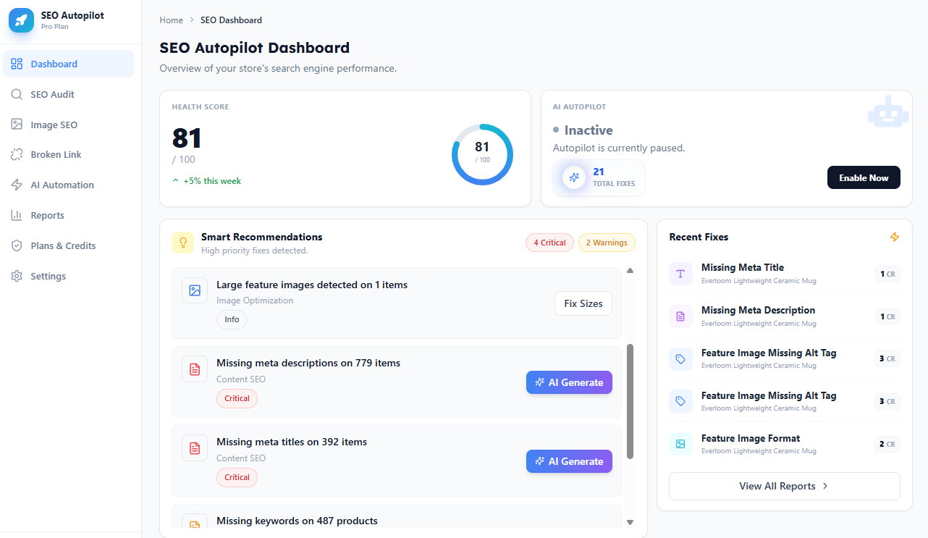928x538 pixels.
Task: Click the image icon beside Large feature images
Action: [195, 290]
